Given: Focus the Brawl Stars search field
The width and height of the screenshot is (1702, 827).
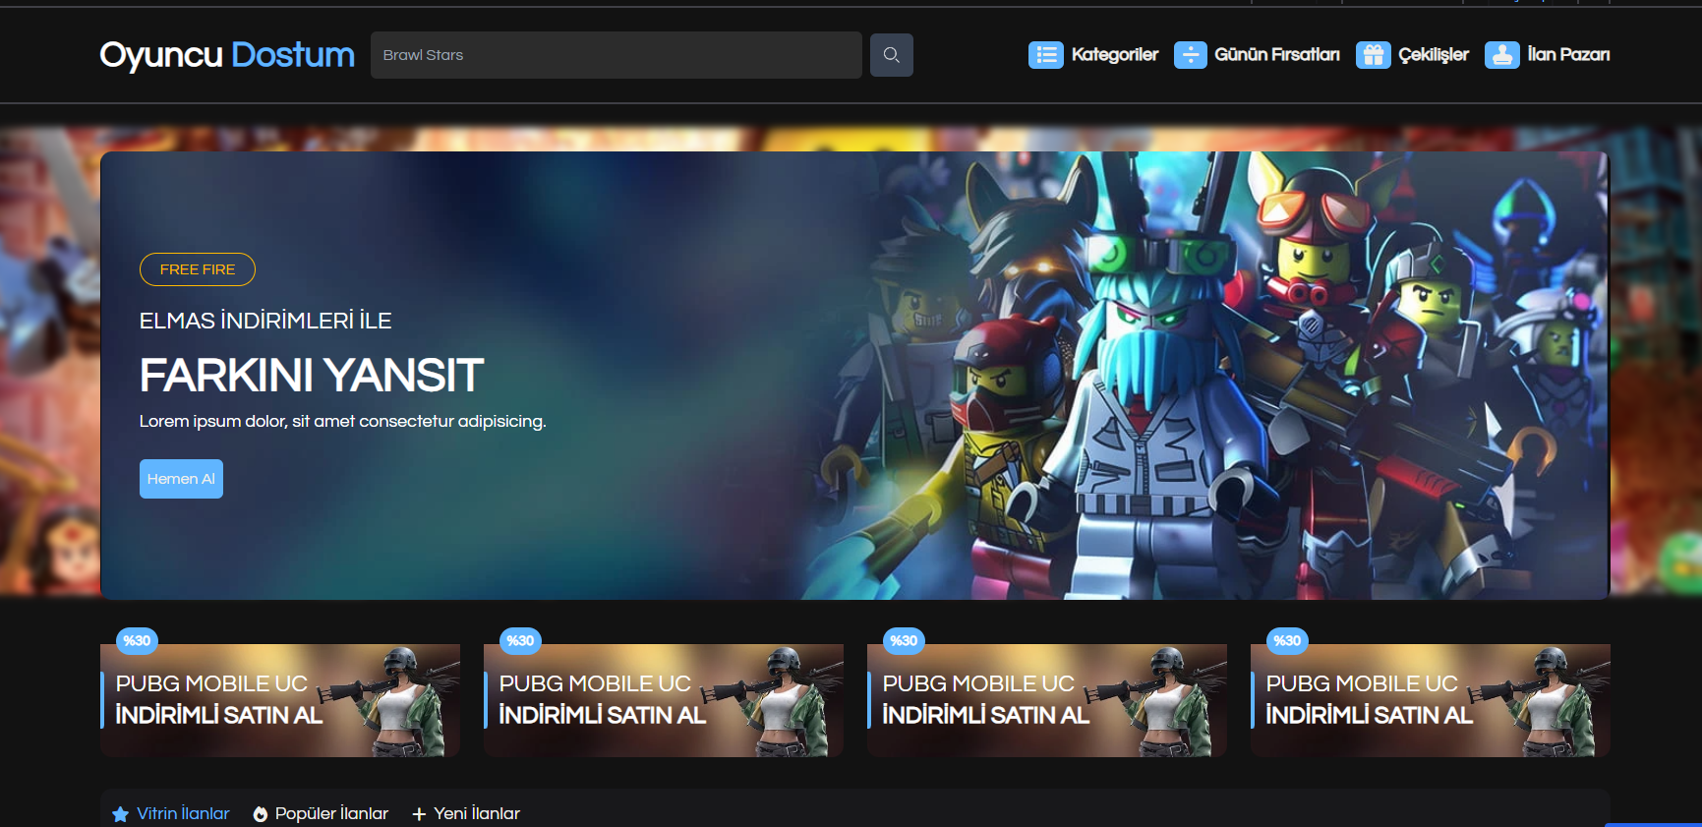Looking at the screenshot, I should point(616,55).
